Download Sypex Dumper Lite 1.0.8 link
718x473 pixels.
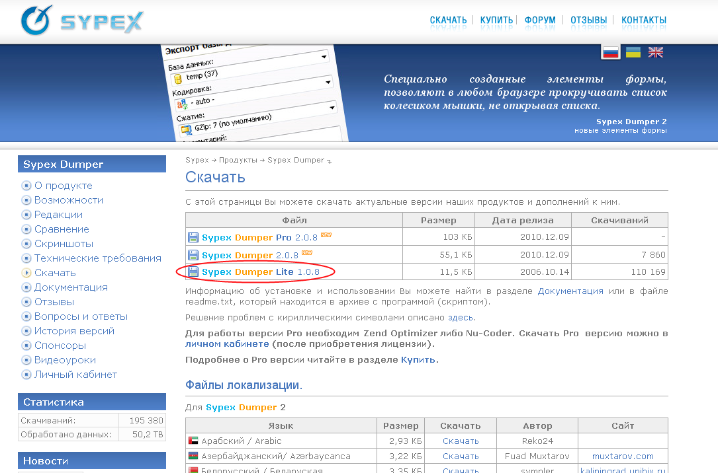pyautogui.click(x=261, y=272)
